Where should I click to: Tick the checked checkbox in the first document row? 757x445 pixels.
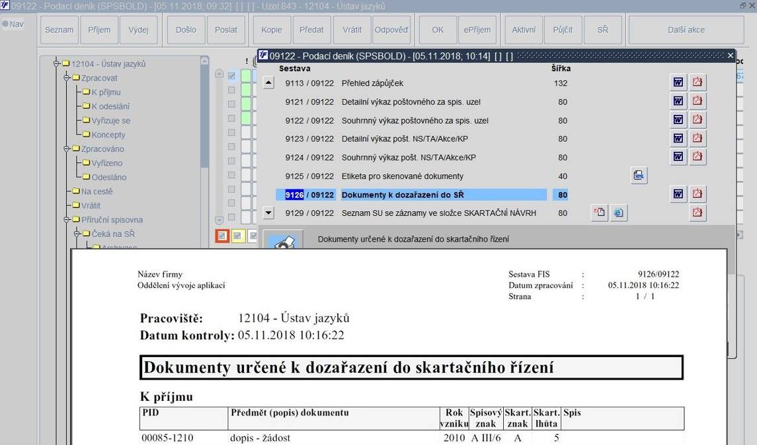pyautogui.click(x=232, y=76)
